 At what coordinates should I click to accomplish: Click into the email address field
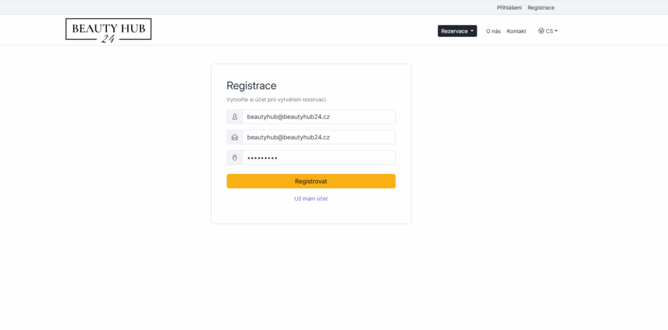click(x=318, y=137)
